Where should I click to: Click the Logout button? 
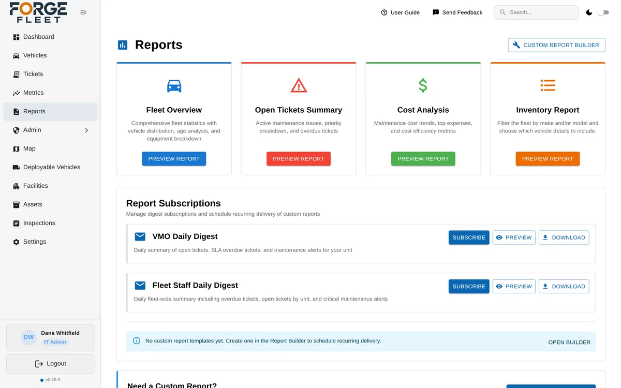click(50, 364)
